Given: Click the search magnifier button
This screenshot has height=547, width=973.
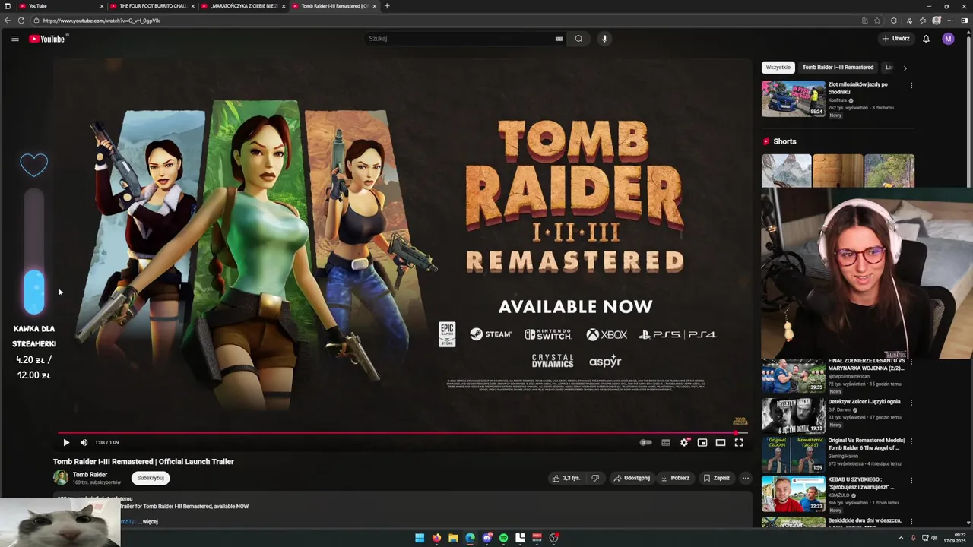Looking at the screenshot, I should 578,39.
